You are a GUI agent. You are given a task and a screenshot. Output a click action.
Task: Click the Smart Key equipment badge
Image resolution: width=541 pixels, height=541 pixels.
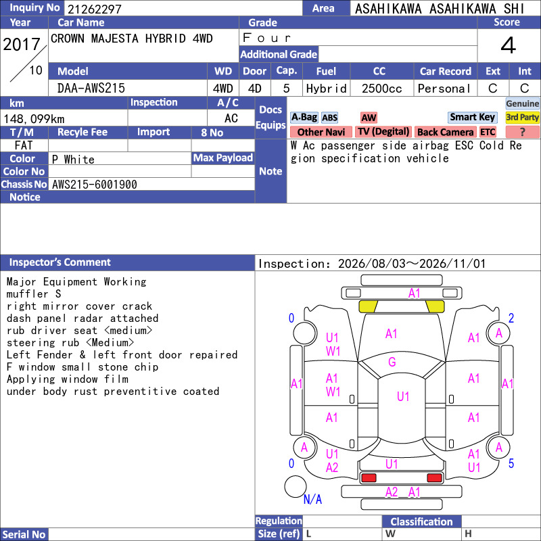(x=472, y=117)
